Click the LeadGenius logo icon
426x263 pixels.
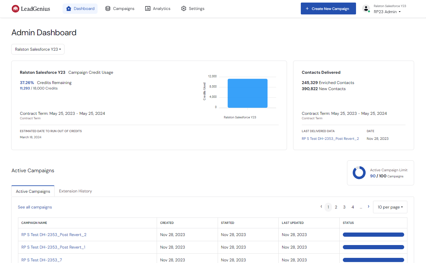click(x=15, y=9)
